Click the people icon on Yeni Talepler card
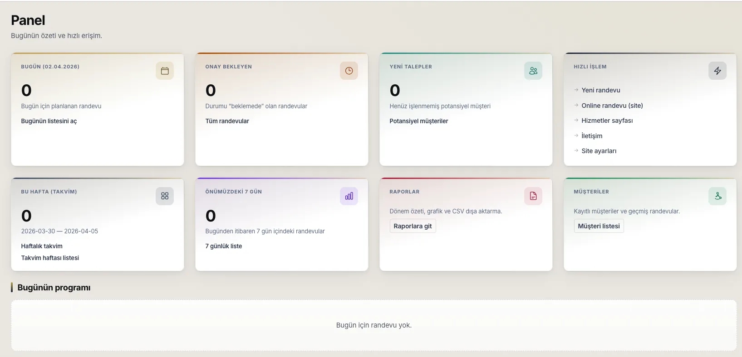This screenshot has width=742, height=357. point(533,71)
